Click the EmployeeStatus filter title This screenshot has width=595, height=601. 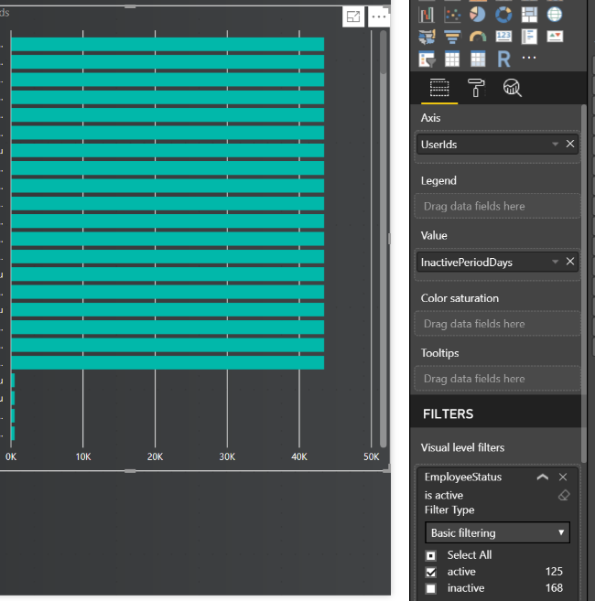[x=463, y=477]
